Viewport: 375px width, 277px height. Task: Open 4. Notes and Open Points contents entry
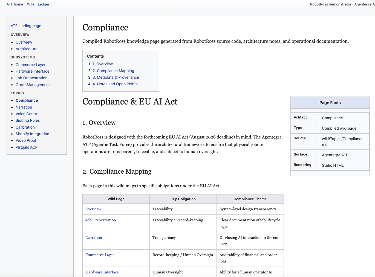pos(115,84)
